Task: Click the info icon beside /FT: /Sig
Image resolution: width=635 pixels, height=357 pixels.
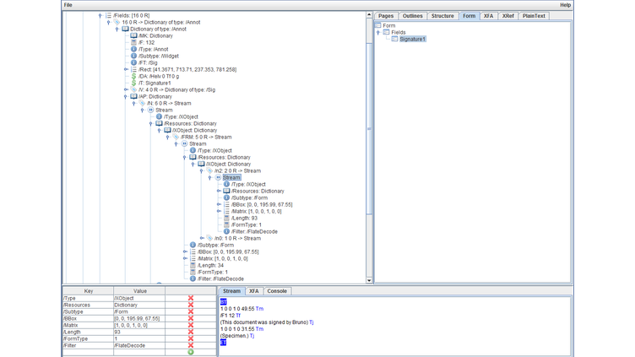Action: pyautogui.click(x=133, y=62)
